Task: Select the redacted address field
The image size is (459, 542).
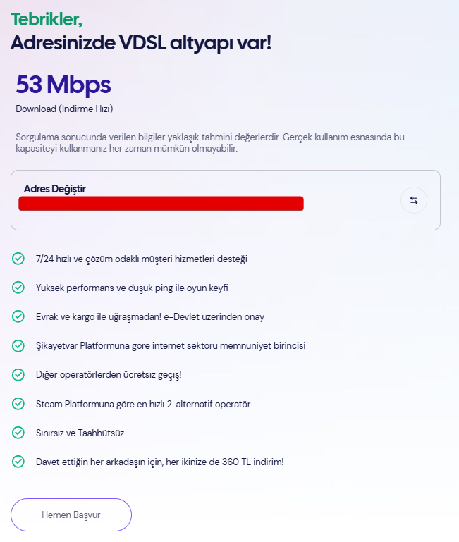Action: pyautogui.click(x=161, y=204)
